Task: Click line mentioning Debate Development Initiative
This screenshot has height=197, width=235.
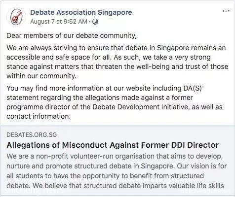Action: 115,107
